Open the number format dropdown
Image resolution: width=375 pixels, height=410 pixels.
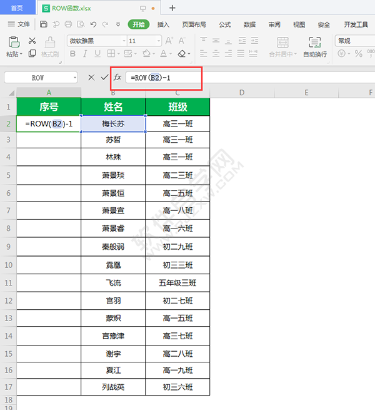355,41
